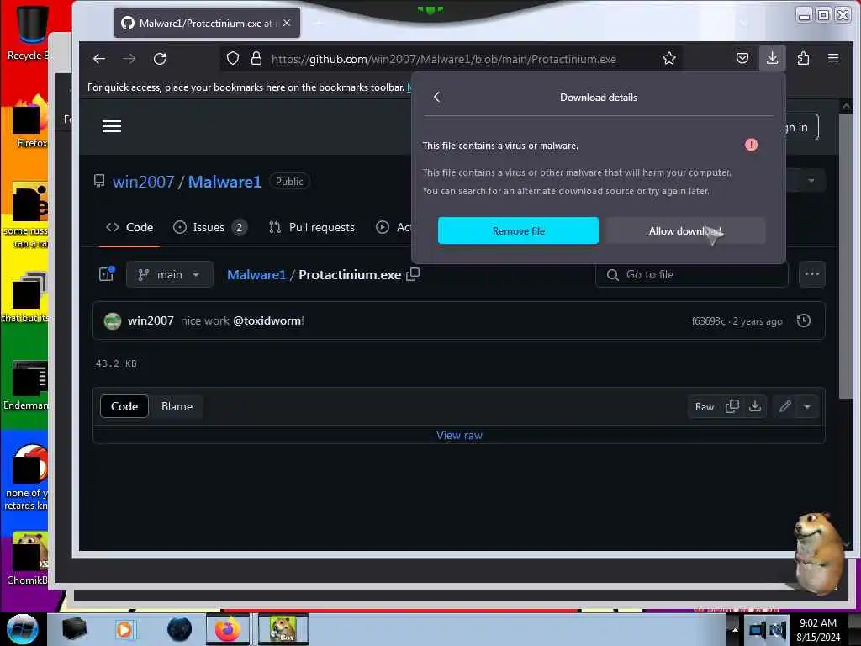Click Malware1 breadcrumb link
Screen dimensions: 861x646
pos(256,275)
